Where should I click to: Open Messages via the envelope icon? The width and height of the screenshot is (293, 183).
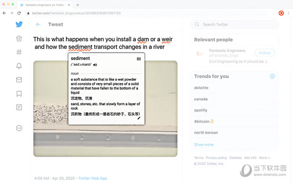point(19,80)
